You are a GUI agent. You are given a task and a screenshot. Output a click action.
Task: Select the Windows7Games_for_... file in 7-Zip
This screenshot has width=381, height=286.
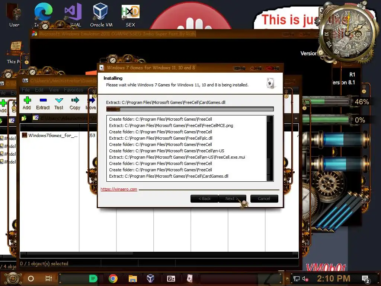click(50, 136)
